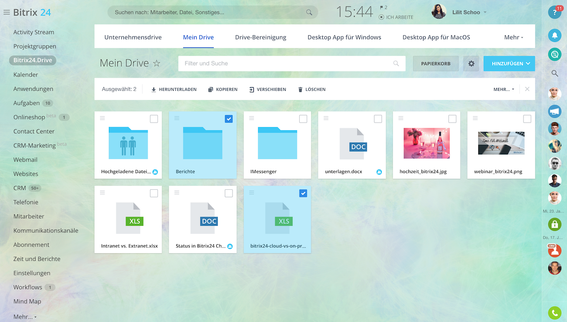Select Status in Bitrix24 file checkbox
This screenshot has width=567, height=322.
(x=229, y=193)
